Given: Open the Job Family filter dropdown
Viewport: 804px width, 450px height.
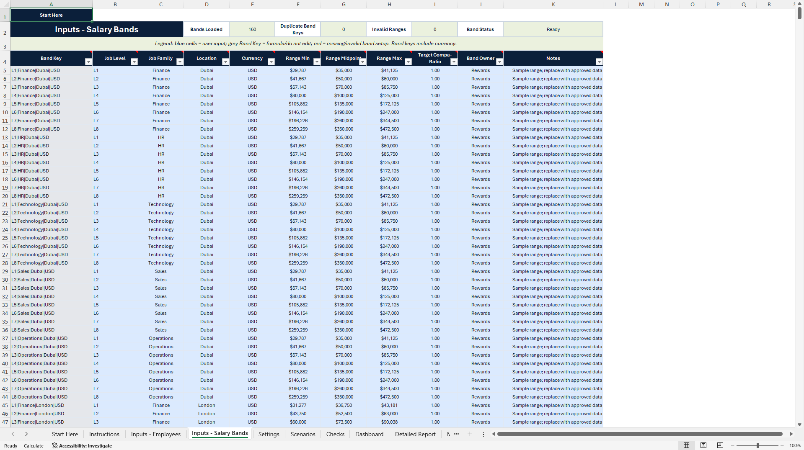Looking at the screenshot, I should (x=180, y=62).
